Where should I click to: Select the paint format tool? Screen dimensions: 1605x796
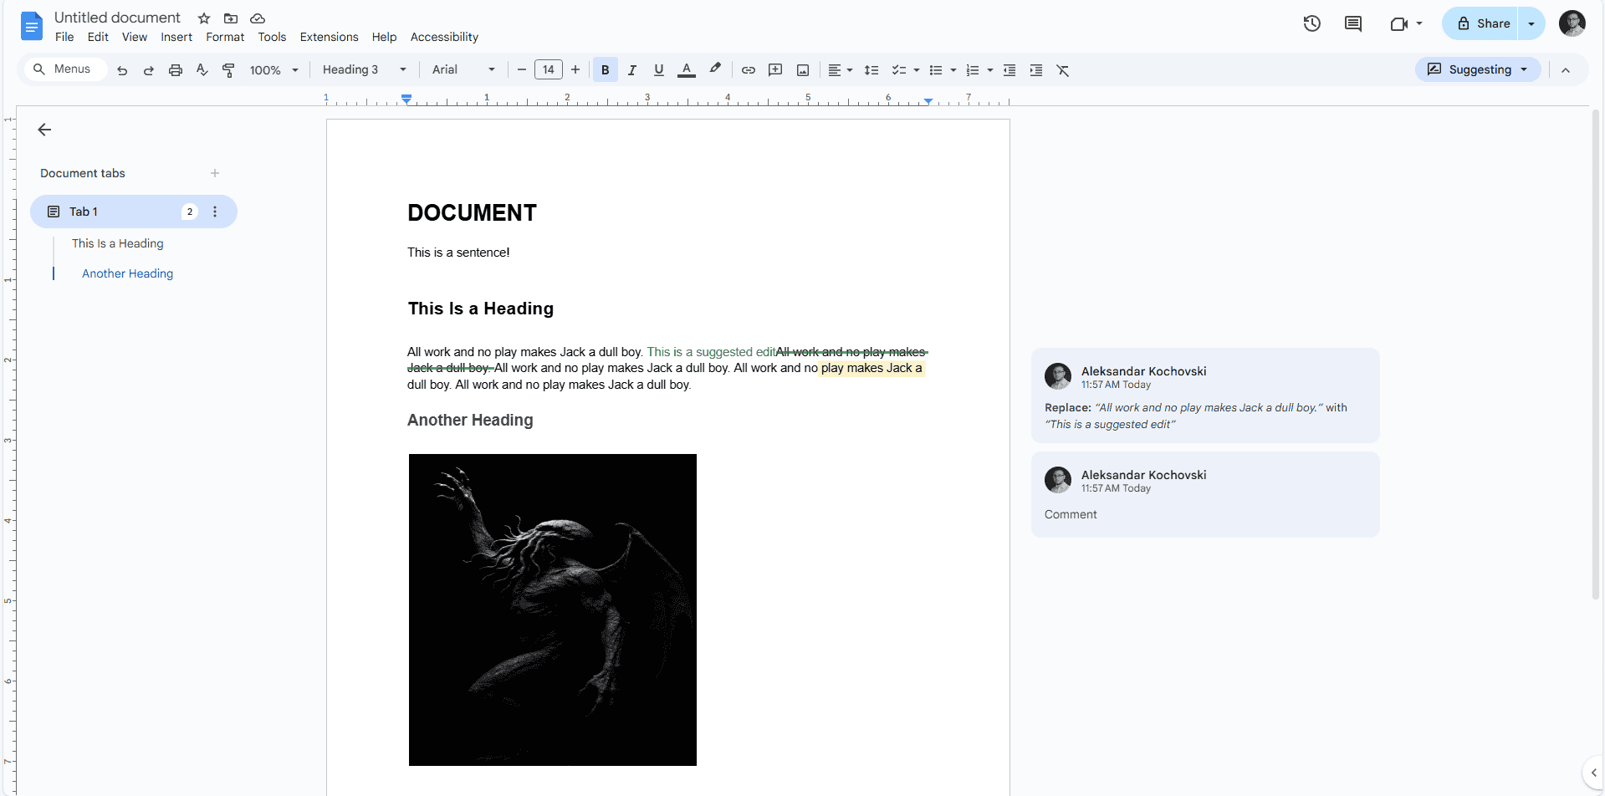pos(228,70)
